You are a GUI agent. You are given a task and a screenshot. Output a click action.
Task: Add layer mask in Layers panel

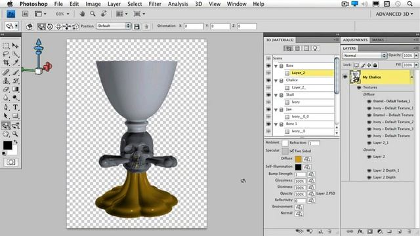click(370, 231)
